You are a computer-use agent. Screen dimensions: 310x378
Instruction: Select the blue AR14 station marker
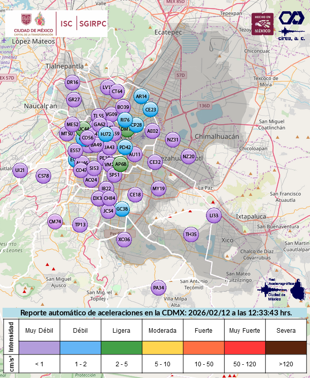[x=141, y=96]
